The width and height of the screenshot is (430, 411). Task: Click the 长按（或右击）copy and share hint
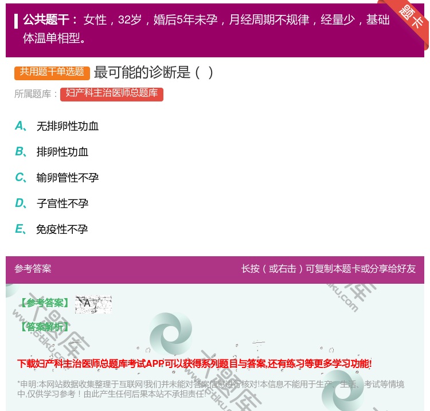pos(329,269)
